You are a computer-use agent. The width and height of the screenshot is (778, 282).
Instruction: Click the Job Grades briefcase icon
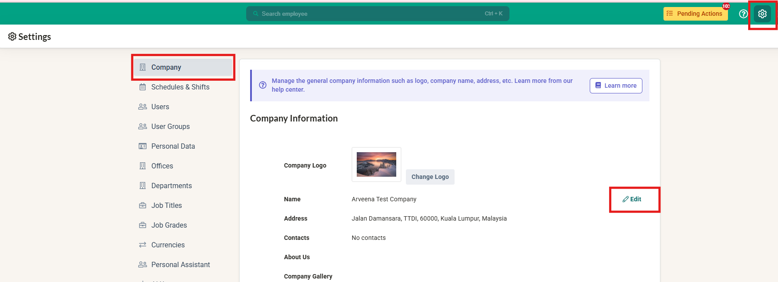point(143,225)
